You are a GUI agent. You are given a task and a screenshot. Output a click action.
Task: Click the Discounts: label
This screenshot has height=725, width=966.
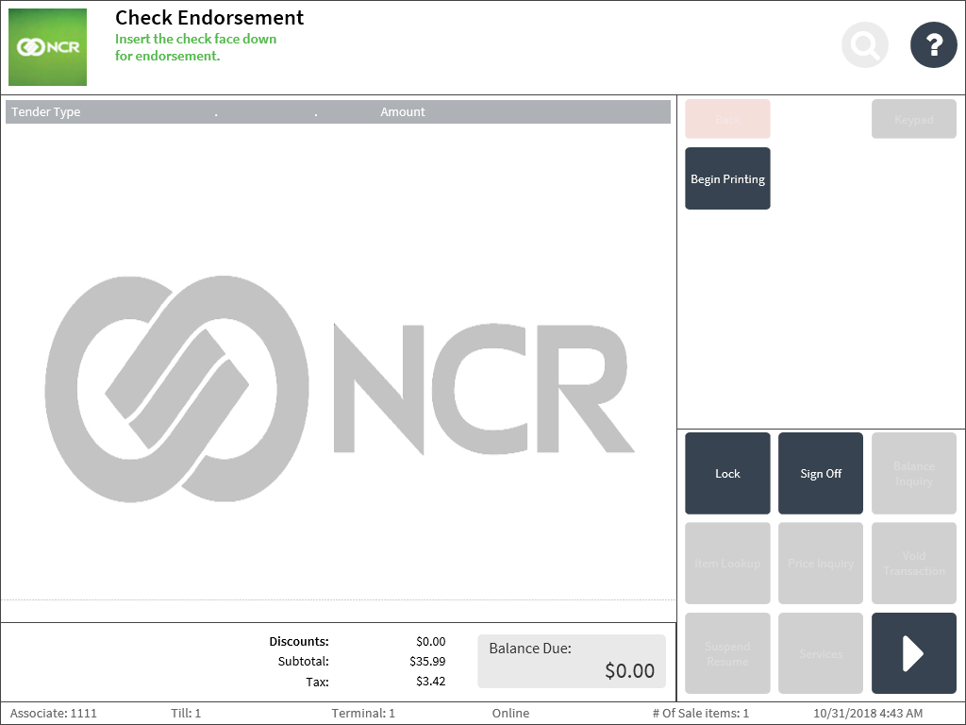click(x=299, y=642)
